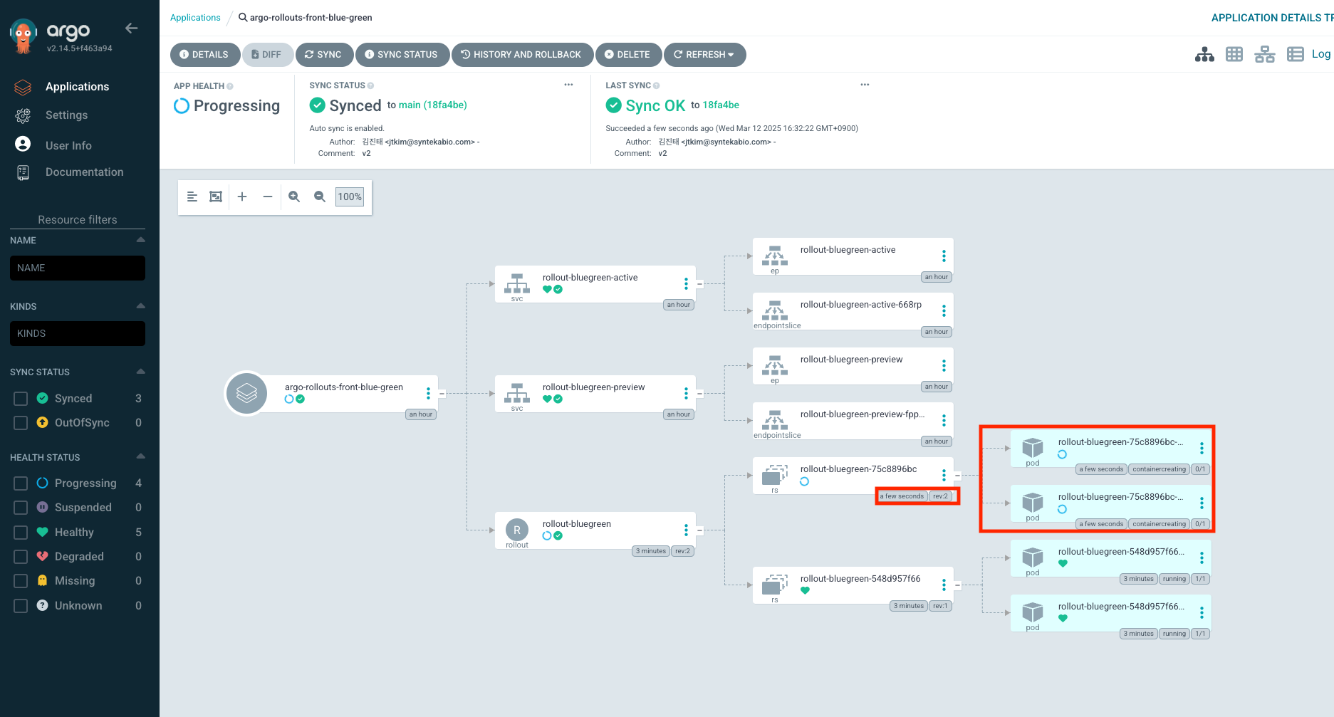Image resolution: width=1334 pixels, height=717 pixels.
Task: Open the 18fa4be last sync revision link
Action: pos(721,105)
